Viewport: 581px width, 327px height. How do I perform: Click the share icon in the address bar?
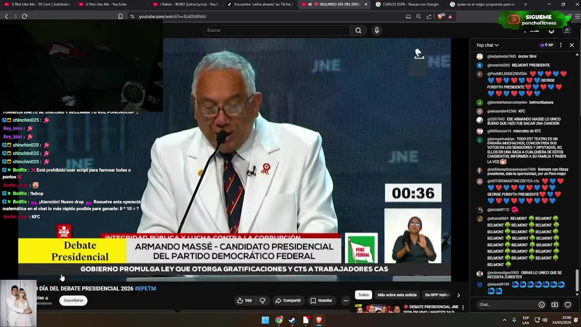click(429, 16)
